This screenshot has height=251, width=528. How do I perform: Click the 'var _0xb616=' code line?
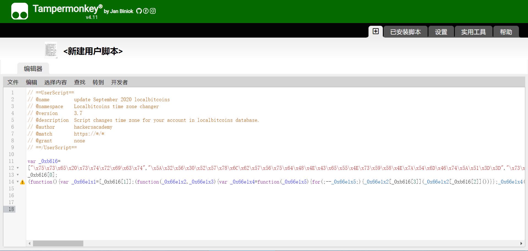click(x=44, y=161)
